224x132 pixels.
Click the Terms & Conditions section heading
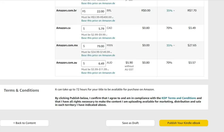click(21, 90)
